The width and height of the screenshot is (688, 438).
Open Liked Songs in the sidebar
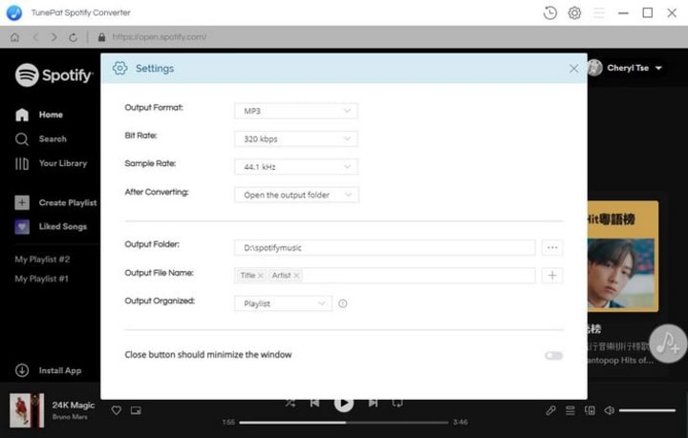[x=51, y=226]
